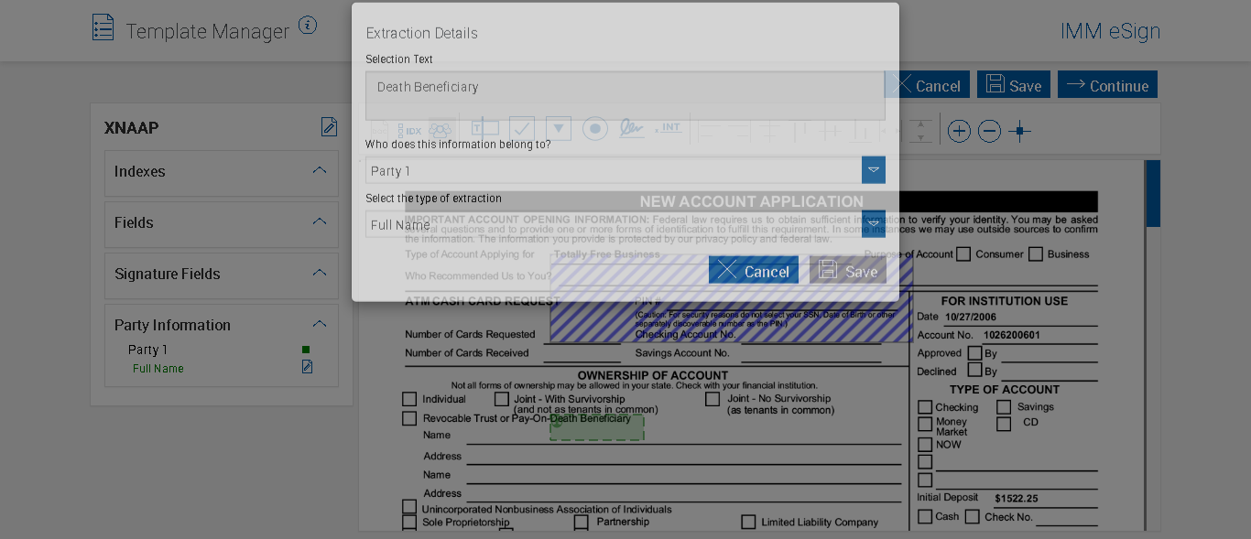Check the Business checkbox on the form

click(x=1036, y=254)
